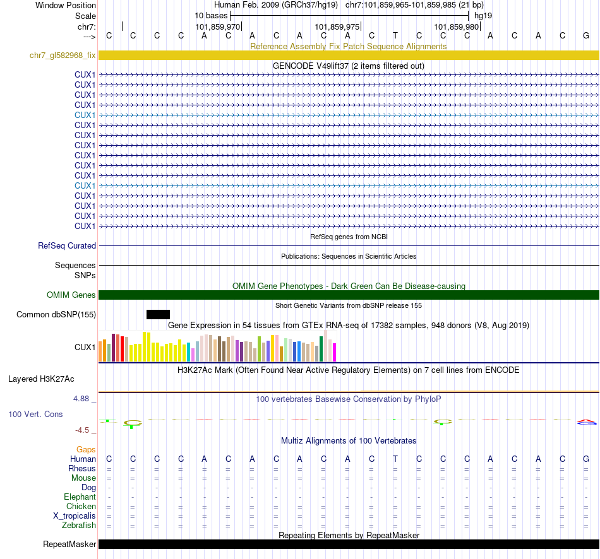The width and height of the screenshot is (600, 559).
Task: Click the black Common dbSNP variant item
Action: tap(158, 314)
